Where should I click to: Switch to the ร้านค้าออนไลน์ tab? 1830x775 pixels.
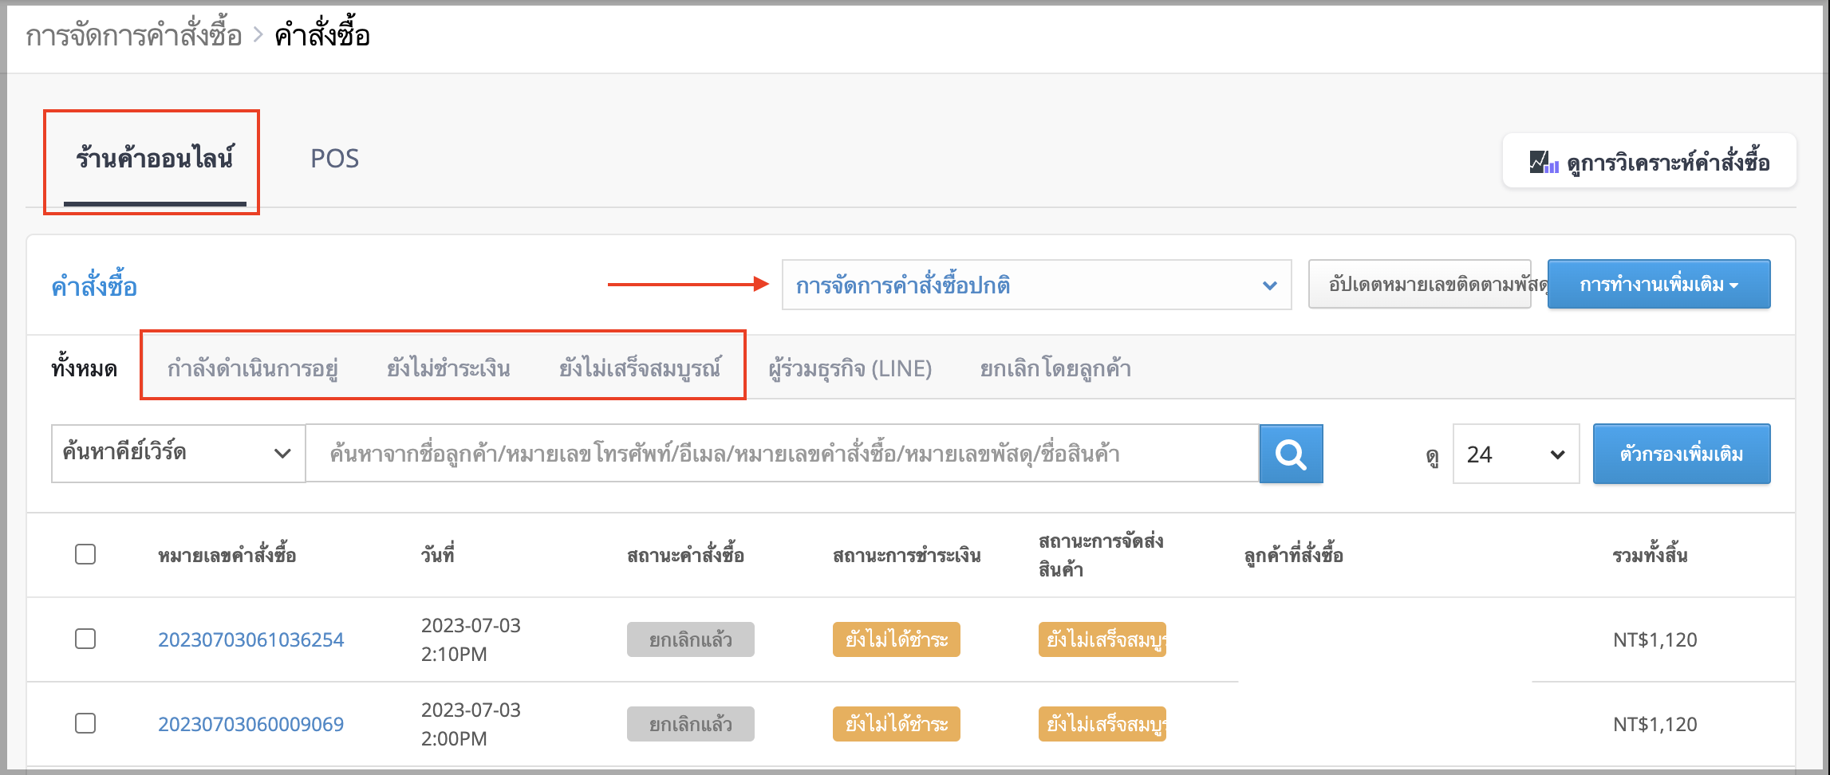[155, 159]
